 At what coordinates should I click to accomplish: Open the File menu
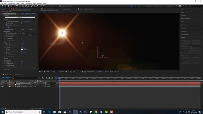[2, 3]
